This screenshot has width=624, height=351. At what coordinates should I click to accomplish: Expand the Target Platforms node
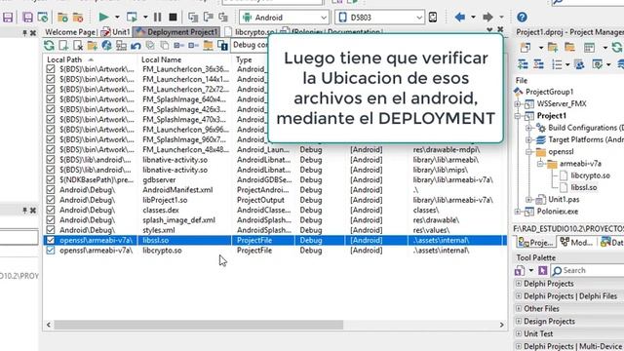point(528,139)
